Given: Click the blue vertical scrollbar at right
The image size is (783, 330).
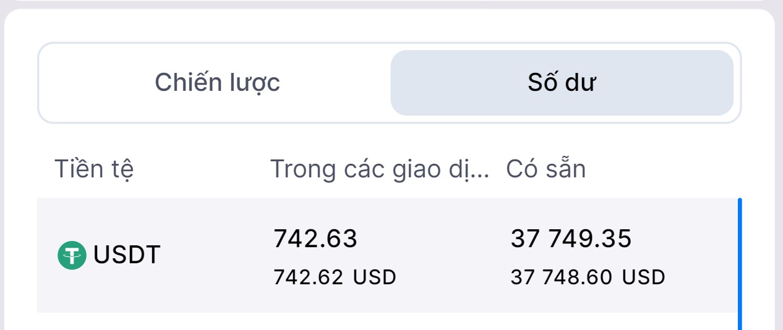Looking at the screenshot, I should 740,260.
